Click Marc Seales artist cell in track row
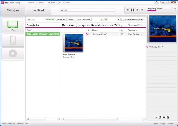This screenshot has width=178, height=126. (136, 34)
